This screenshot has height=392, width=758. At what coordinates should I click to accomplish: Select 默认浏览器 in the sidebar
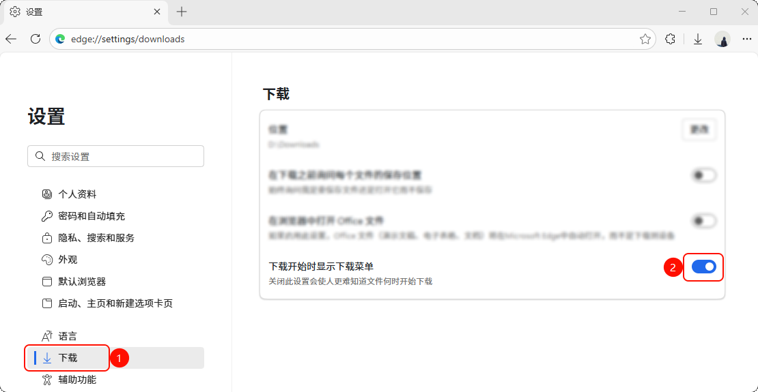(x=82, y=282)
